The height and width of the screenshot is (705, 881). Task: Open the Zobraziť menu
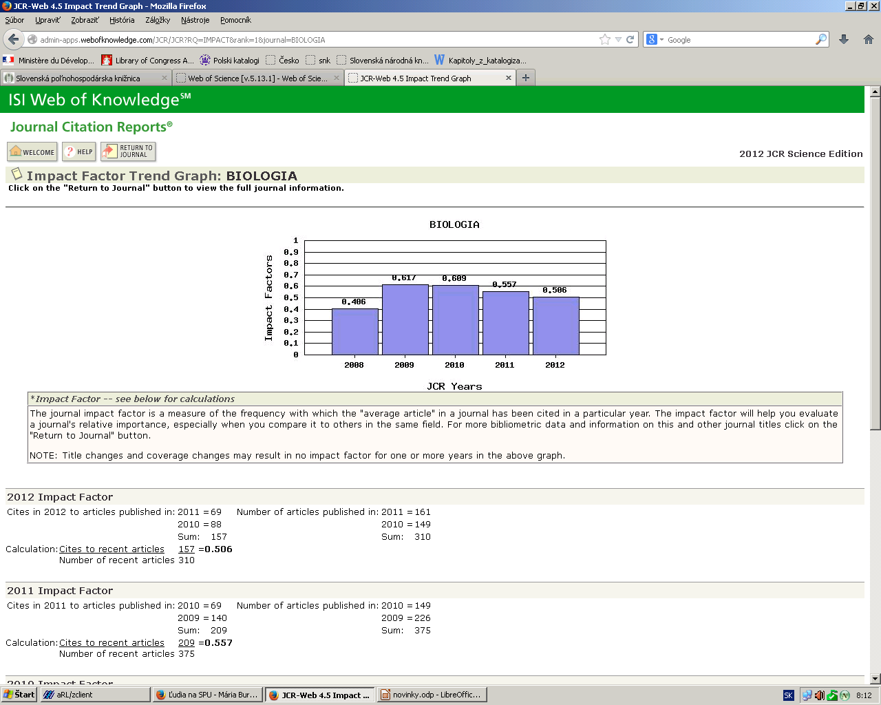click(85, 20)
